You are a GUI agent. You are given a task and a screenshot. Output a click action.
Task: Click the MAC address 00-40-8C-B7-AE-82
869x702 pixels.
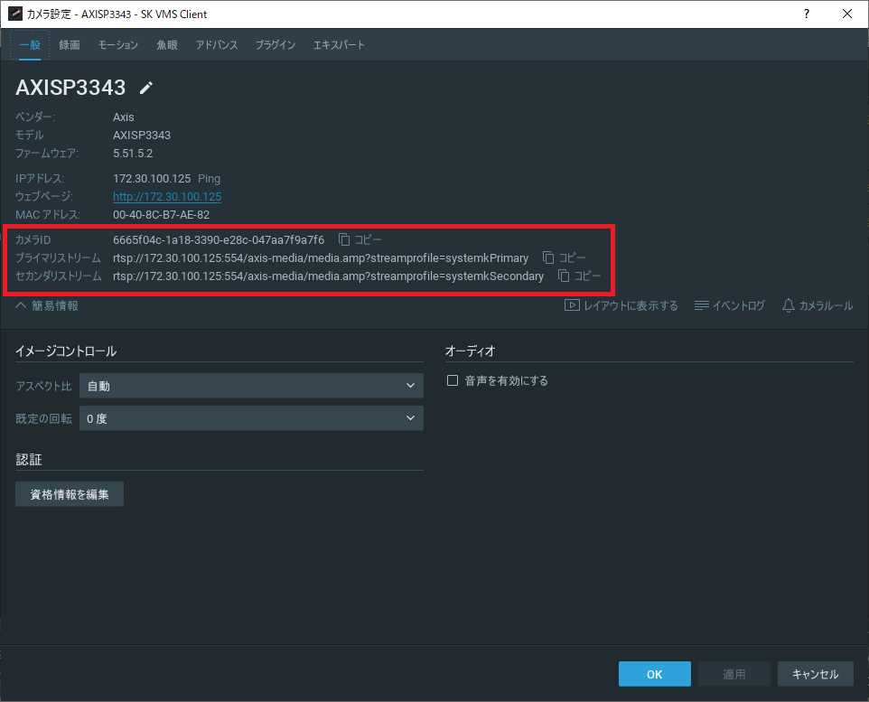(x=162, y=215)
